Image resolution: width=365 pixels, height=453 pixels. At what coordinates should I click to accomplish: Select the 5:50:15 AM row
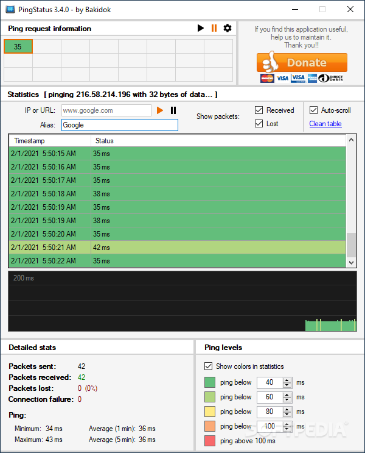[177, 154]
